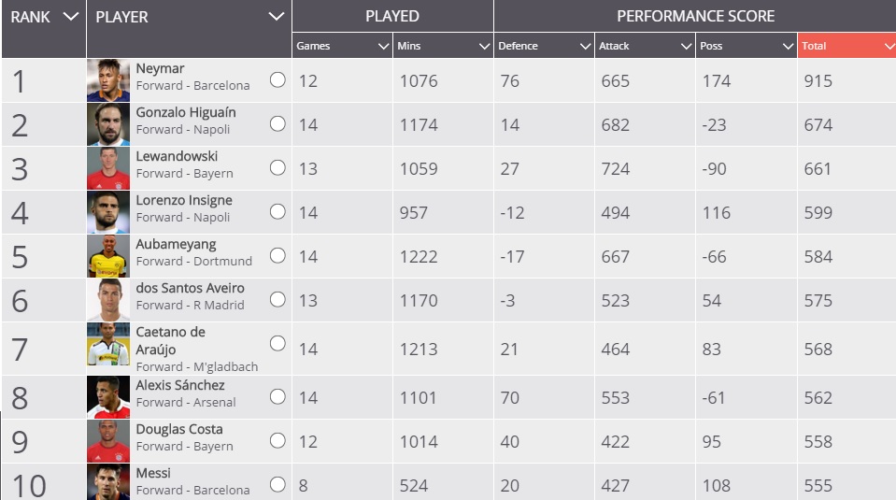The image size is (896, 500).
Task: Open the Lorenzo Insigne player name link
Action: [184, 200]
